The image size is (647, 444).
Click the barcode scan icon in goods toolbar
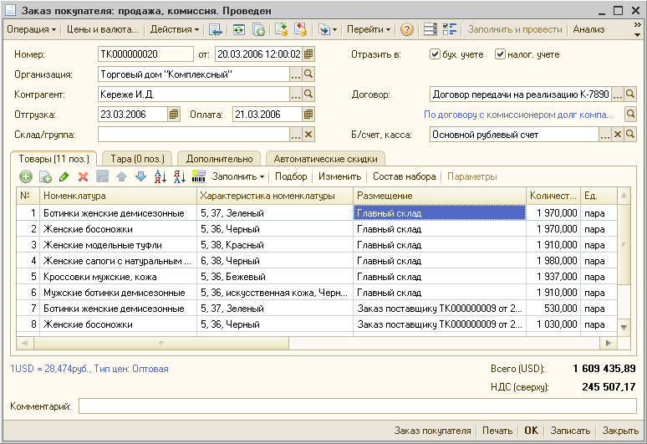tap(198, 176)
